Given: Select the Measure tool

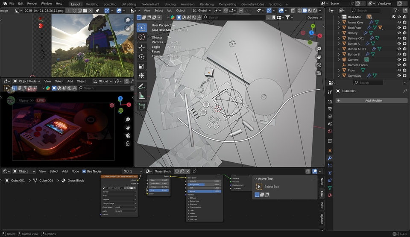Looking at the screenshot, I should pos(142,96).
